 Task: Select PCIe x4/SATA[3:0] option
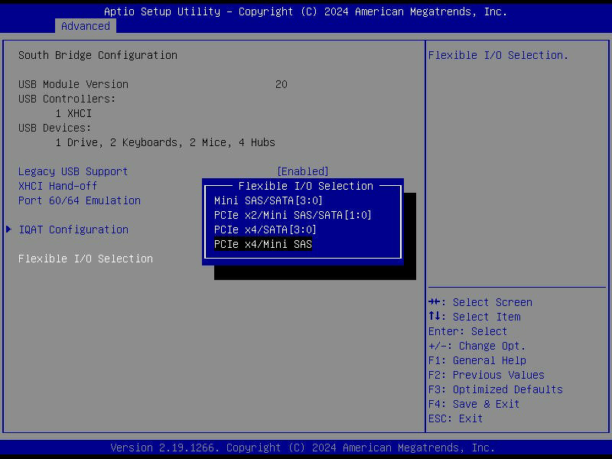(265, 229)
